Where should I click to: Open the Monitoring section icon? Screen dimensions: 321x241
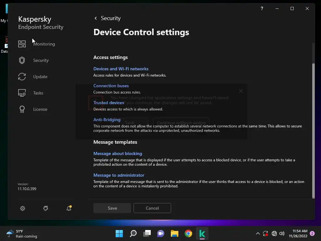(x=22, y=44)
